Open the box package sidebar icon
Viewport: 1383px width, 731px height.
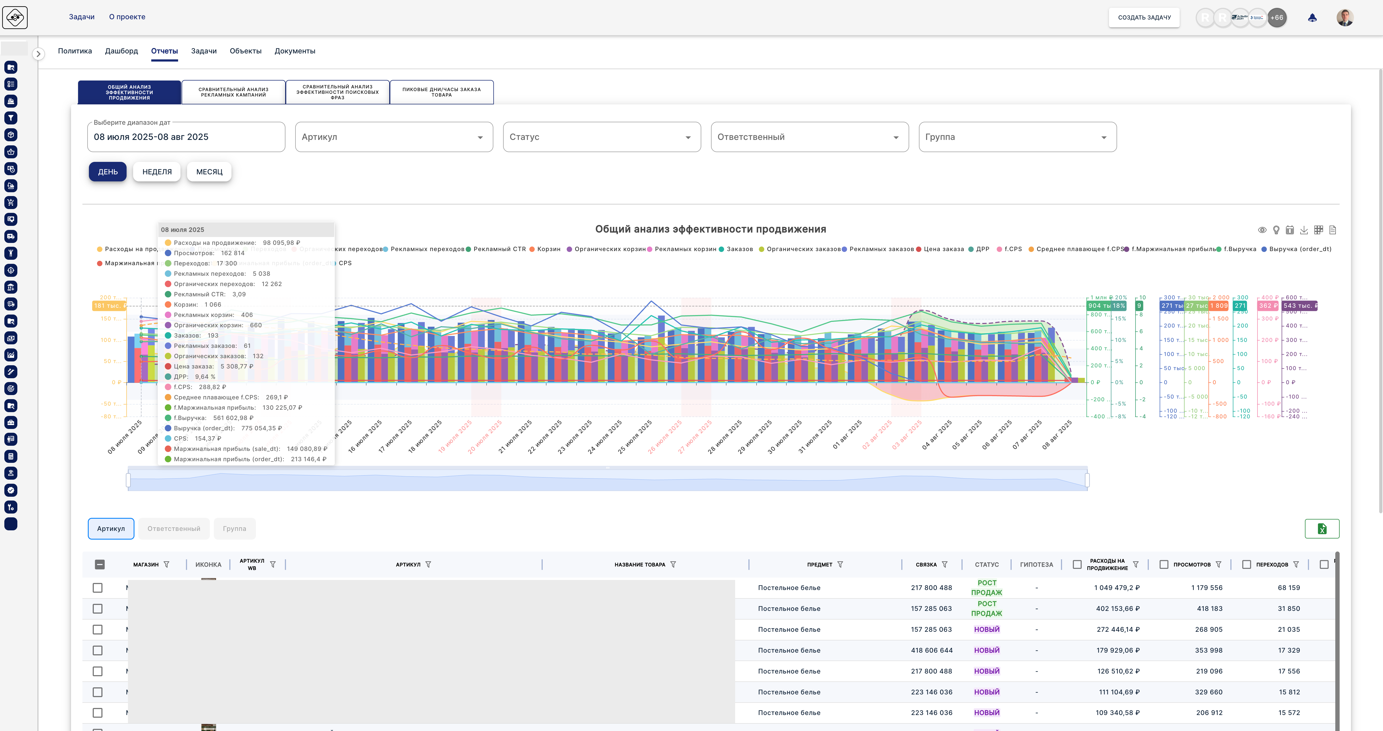pyautogui.click(x=11, y=135)
